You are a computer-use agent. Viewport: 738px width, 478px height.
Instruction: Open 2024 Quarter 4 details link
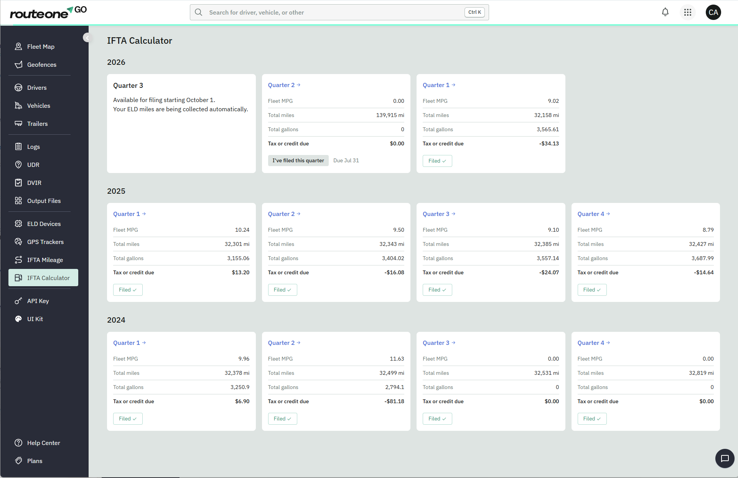point(593,343)
